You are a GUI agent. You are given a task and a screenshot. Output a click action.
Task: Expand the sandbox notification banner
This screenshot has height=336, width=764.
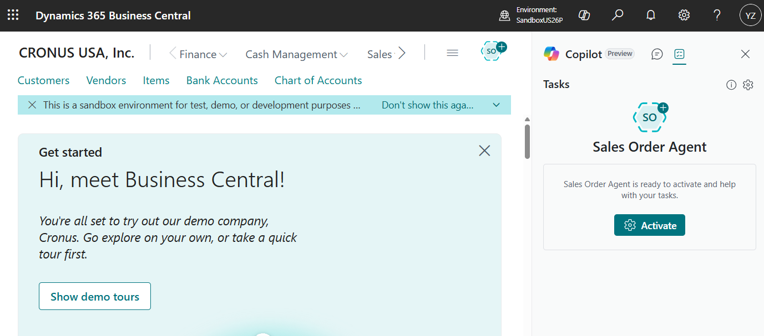pyautogui.click(x=496, y=105)
